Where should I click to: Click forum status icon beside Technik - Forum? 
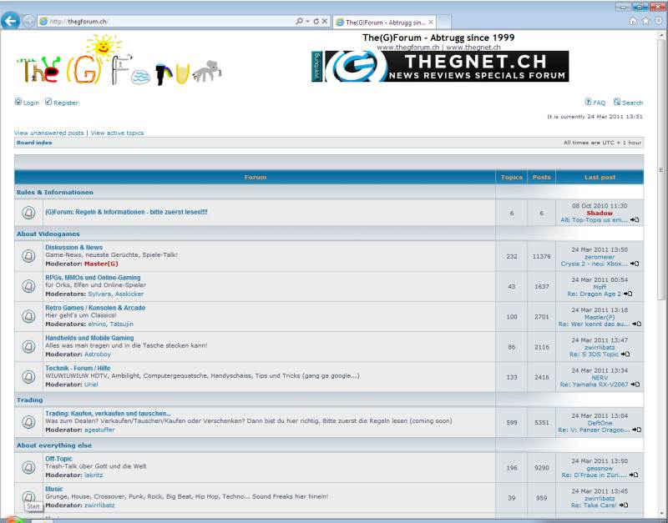point(28,377)
